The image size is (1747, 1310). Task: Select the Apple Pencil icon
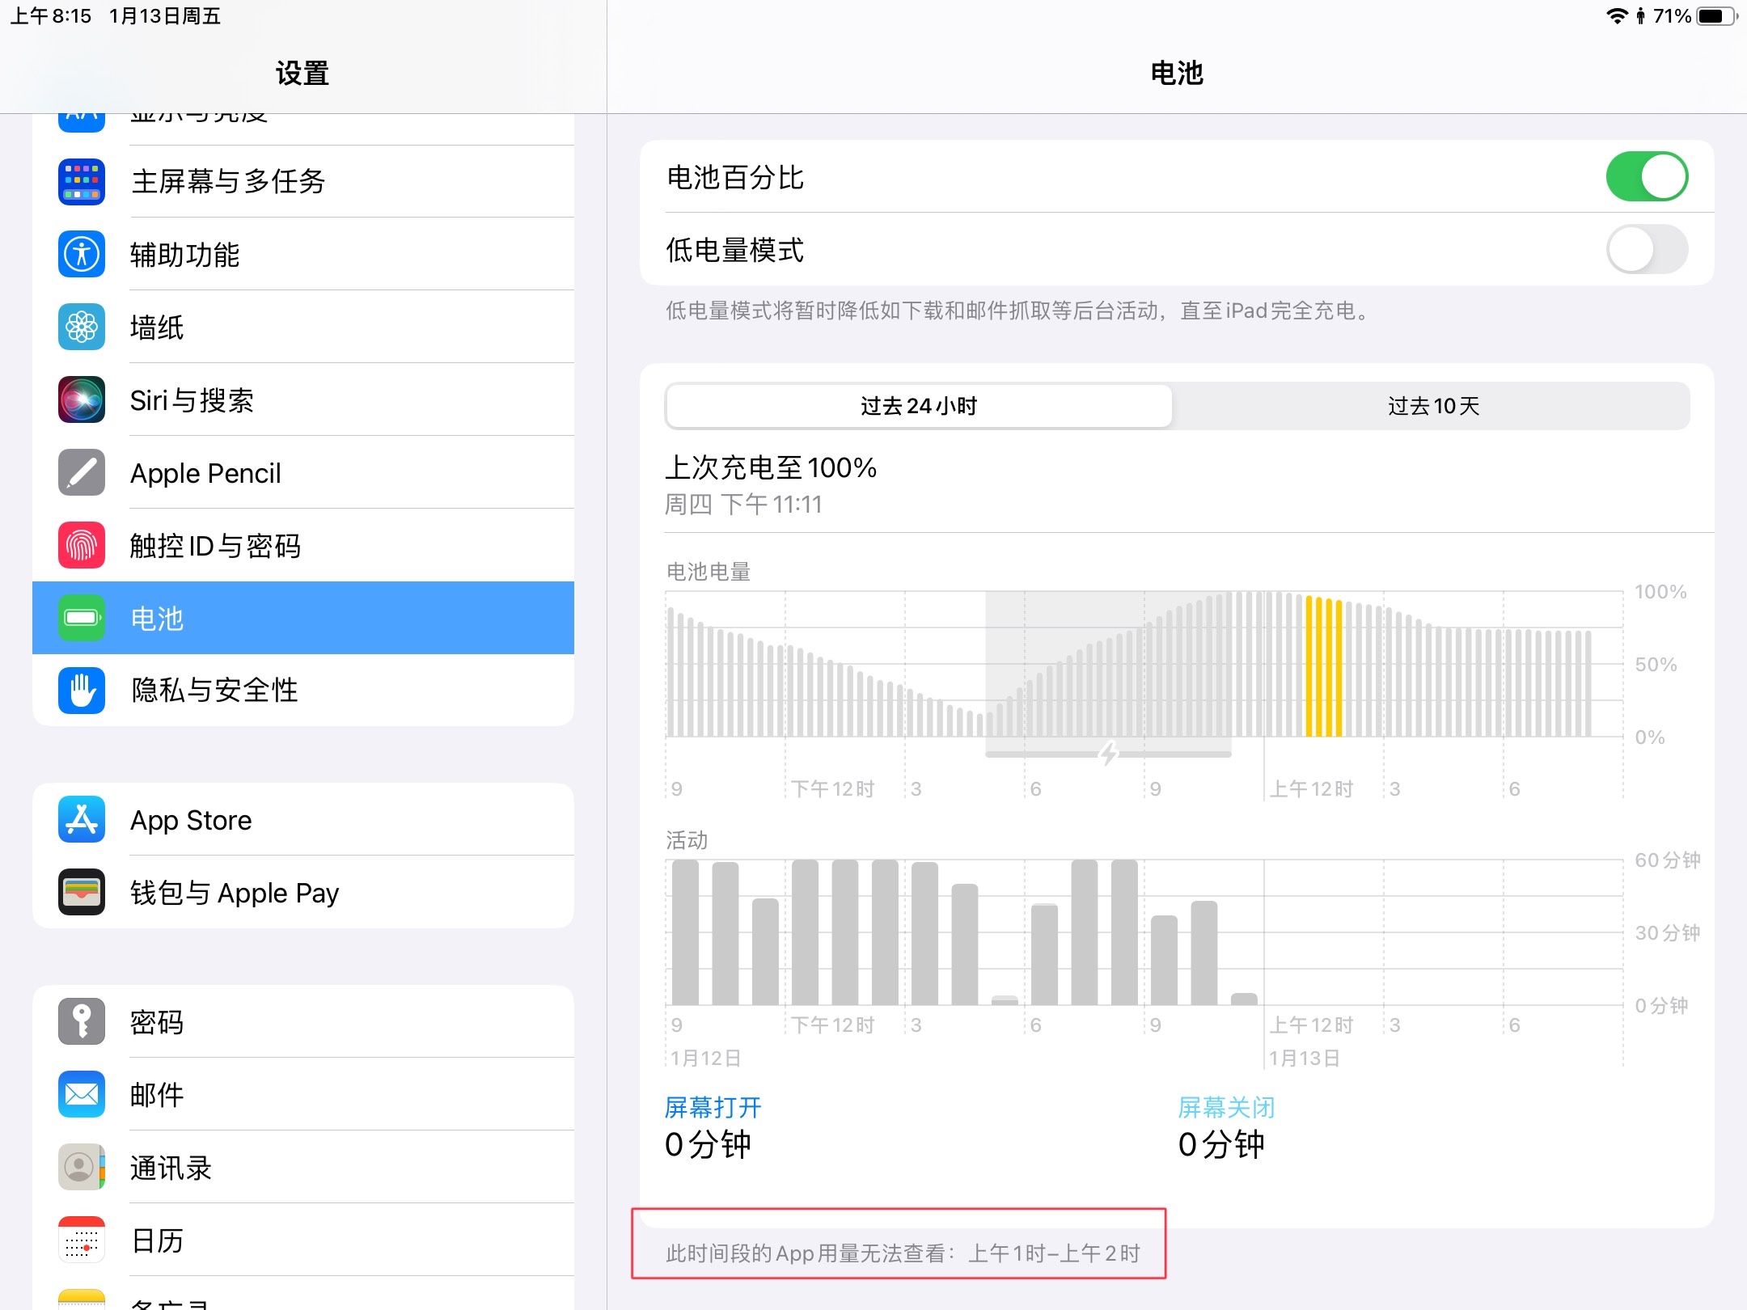pyautogui.click(x=82, y=472)
